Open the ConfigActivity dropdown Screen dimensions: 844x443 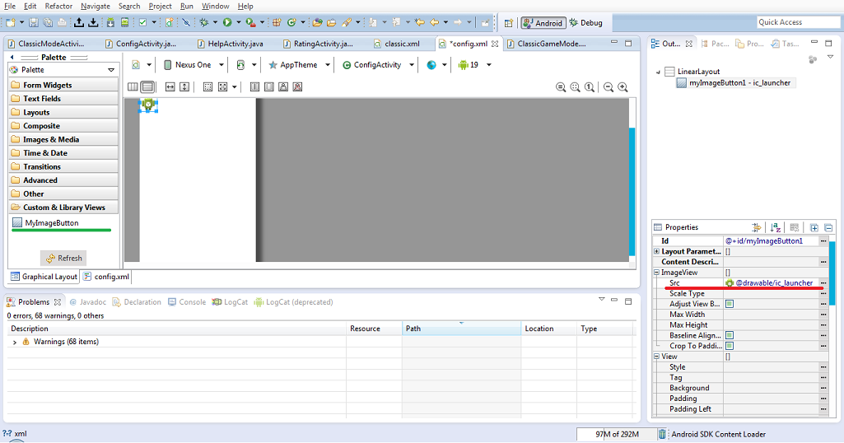click(412, 65)
